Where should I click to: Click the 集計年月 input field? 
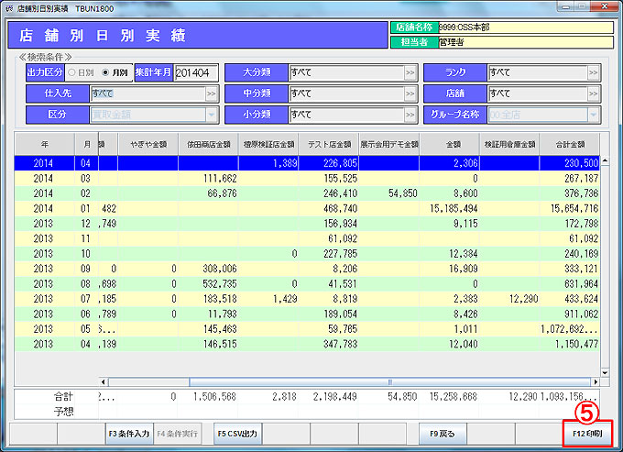pos(197,72)
